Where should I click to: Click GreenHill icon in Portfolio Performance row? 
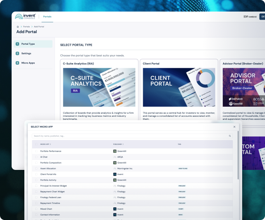coord(115,151)
